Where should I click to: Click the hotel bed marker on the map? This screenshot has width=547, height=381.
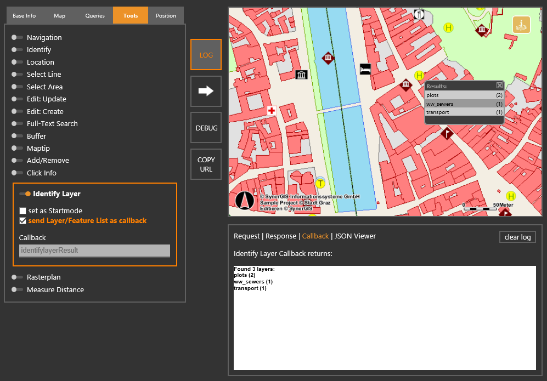(x=365, y=69)
